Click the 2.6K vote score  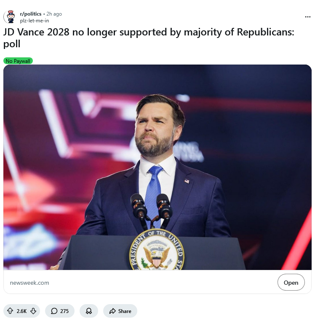pyautogui.click(x=21, y=311)
